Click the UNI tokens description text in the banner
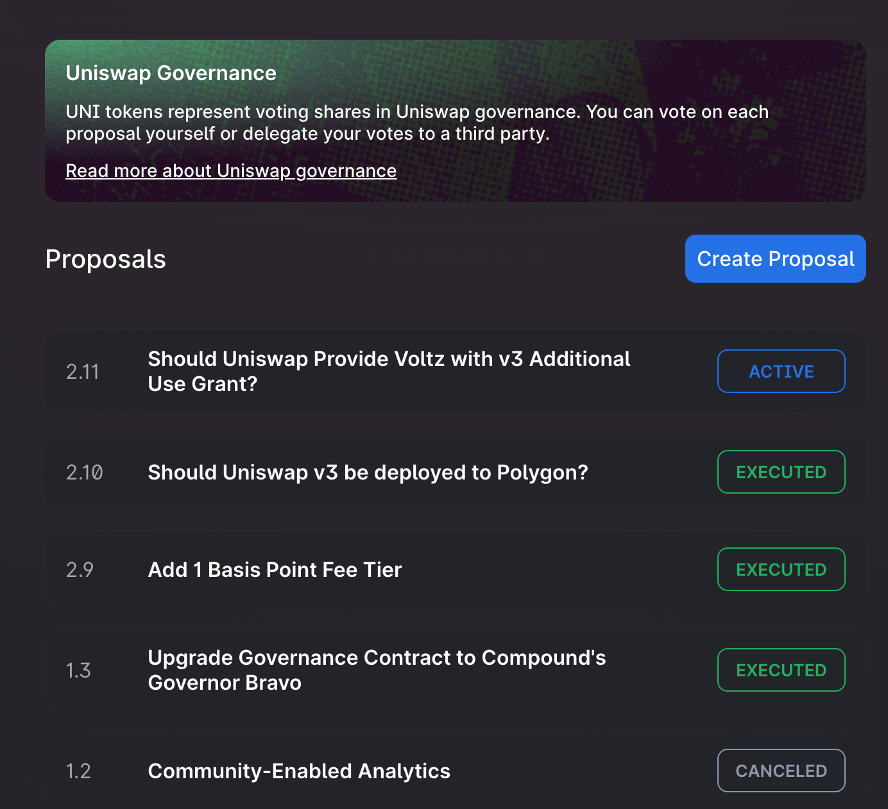Screen dimensions: 888x809 [x=417, y=122]
